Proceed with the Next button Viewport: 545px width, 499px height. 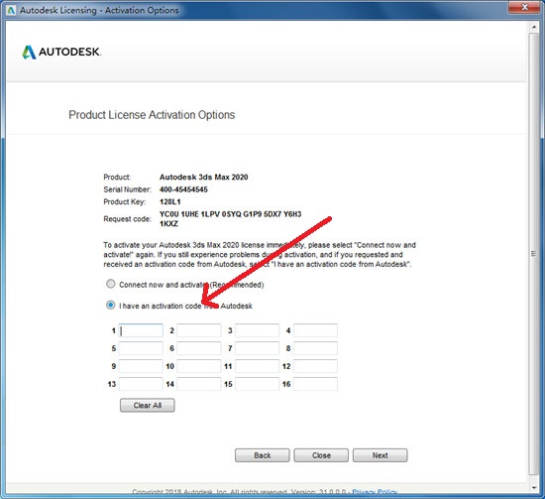pyautogui.click(x=380, y=455)
